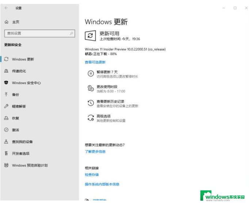249x203 pixels.
Task: Open 查找我的设备 settings
Action: coord(40,141)
